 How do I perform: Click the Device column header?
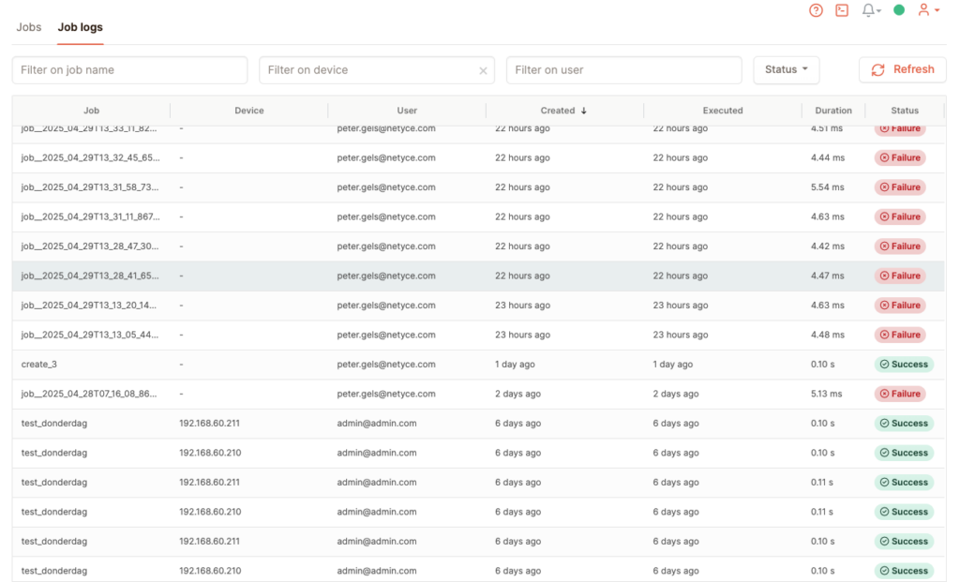(249, 111)
